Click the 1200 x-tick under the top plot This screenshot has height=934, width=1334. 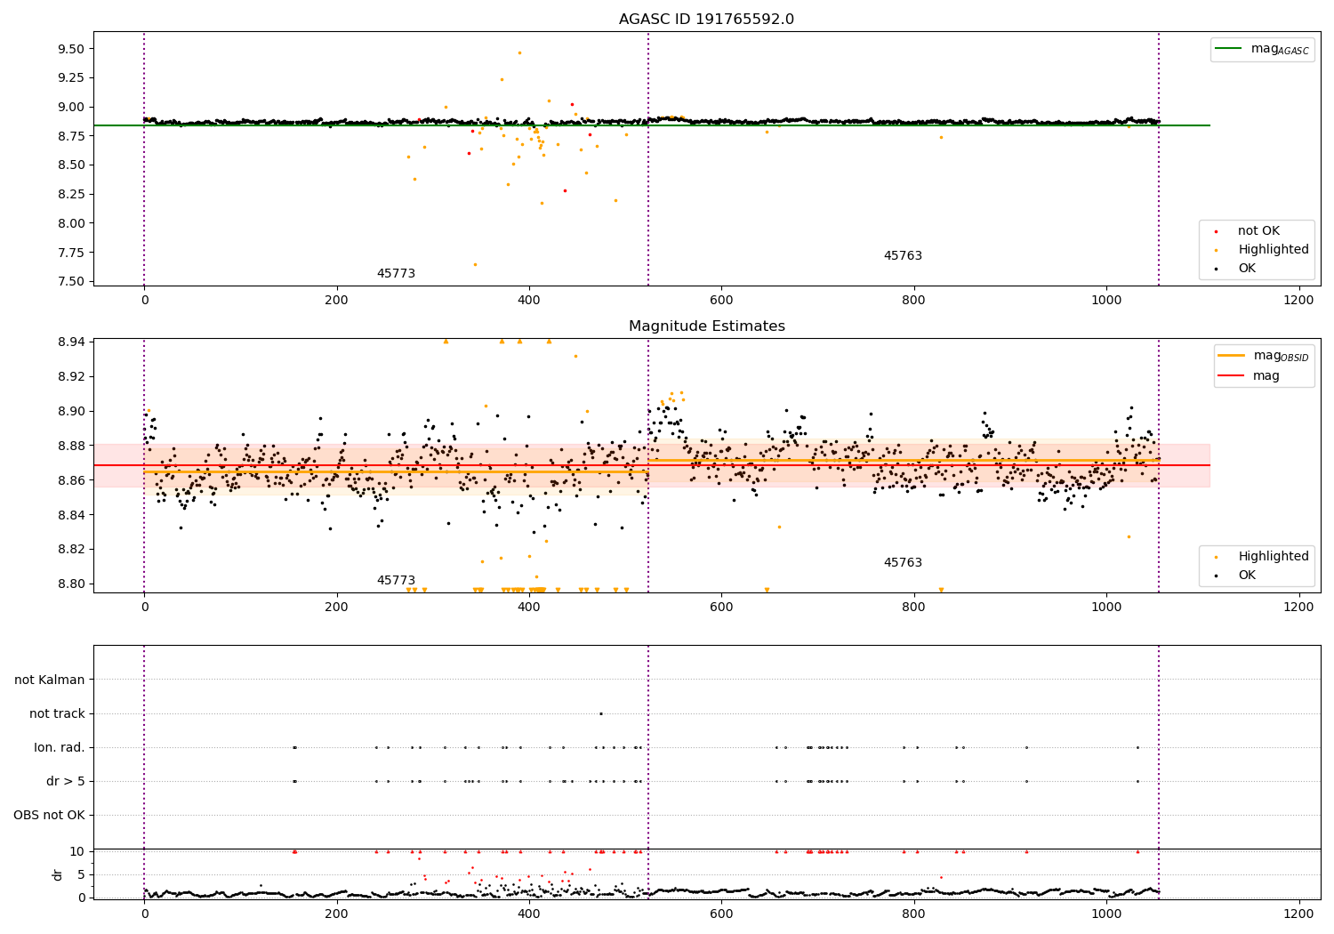[x=1299, y=301]
